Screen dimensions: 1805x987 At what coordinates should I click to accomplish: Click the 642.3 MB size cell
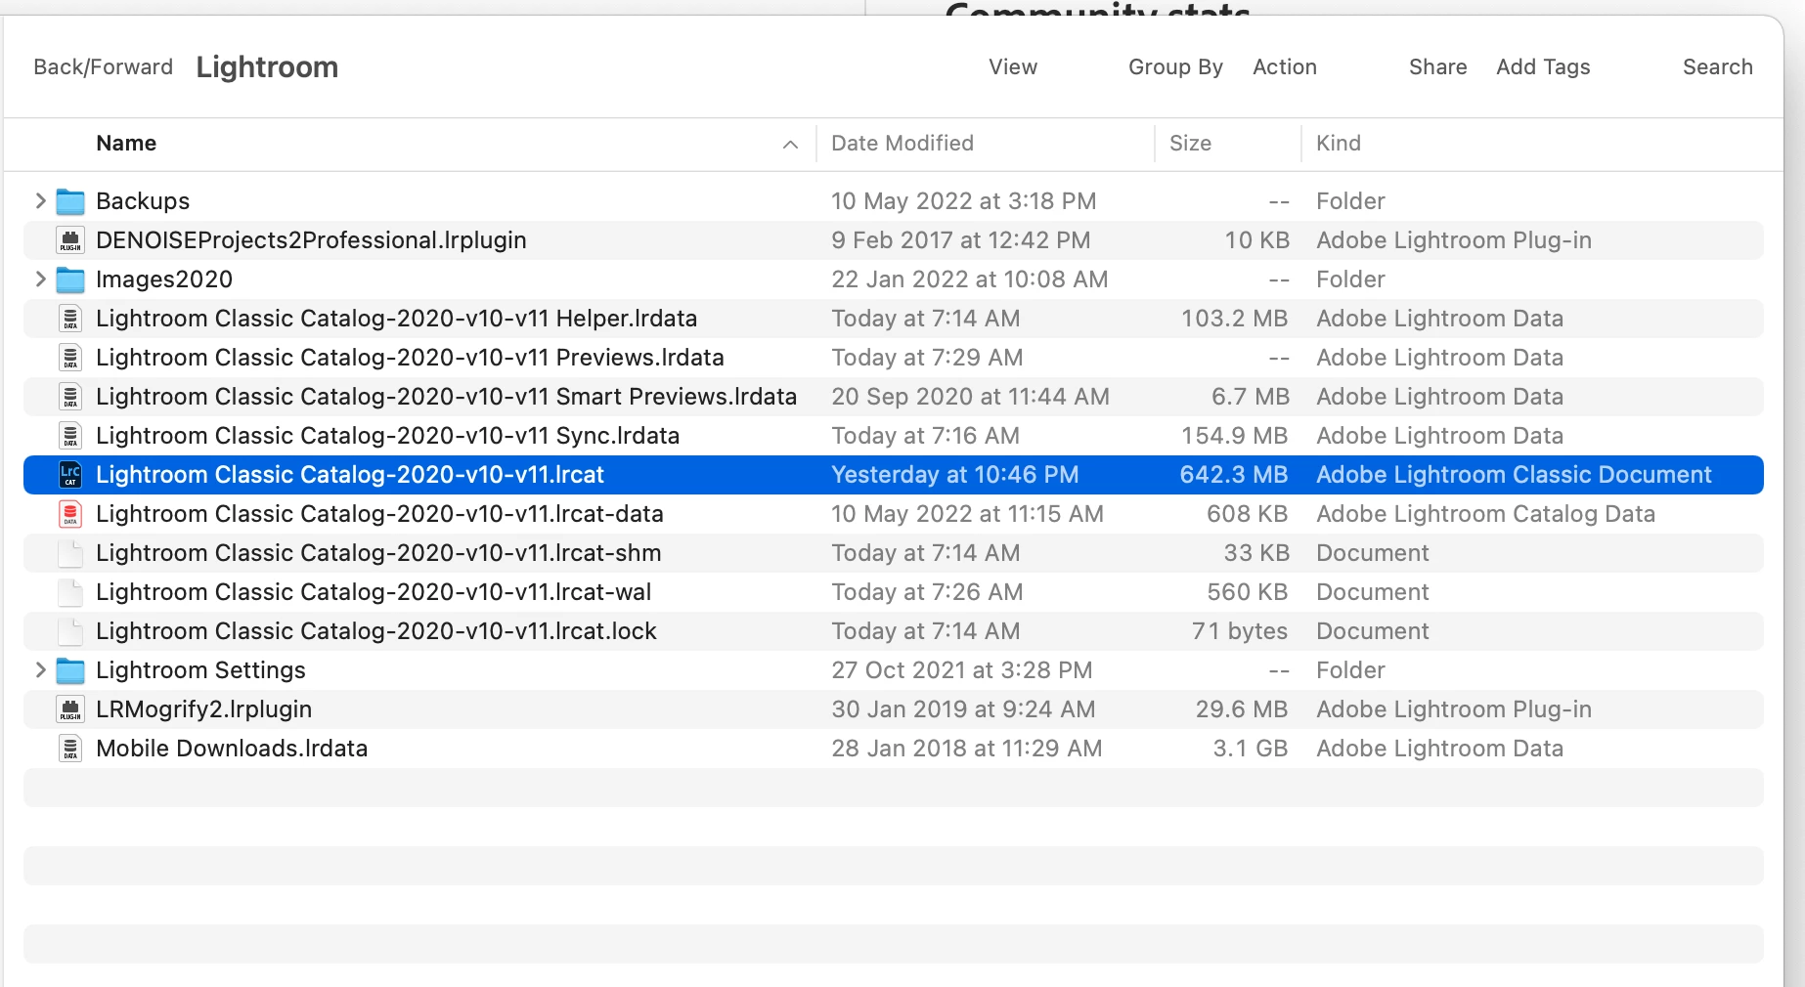pos(1234,475)
